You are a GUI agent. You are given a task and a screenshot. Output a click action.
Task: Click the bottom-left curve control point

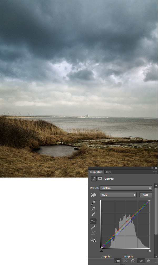pyautogui.click(x=102, y=248)
